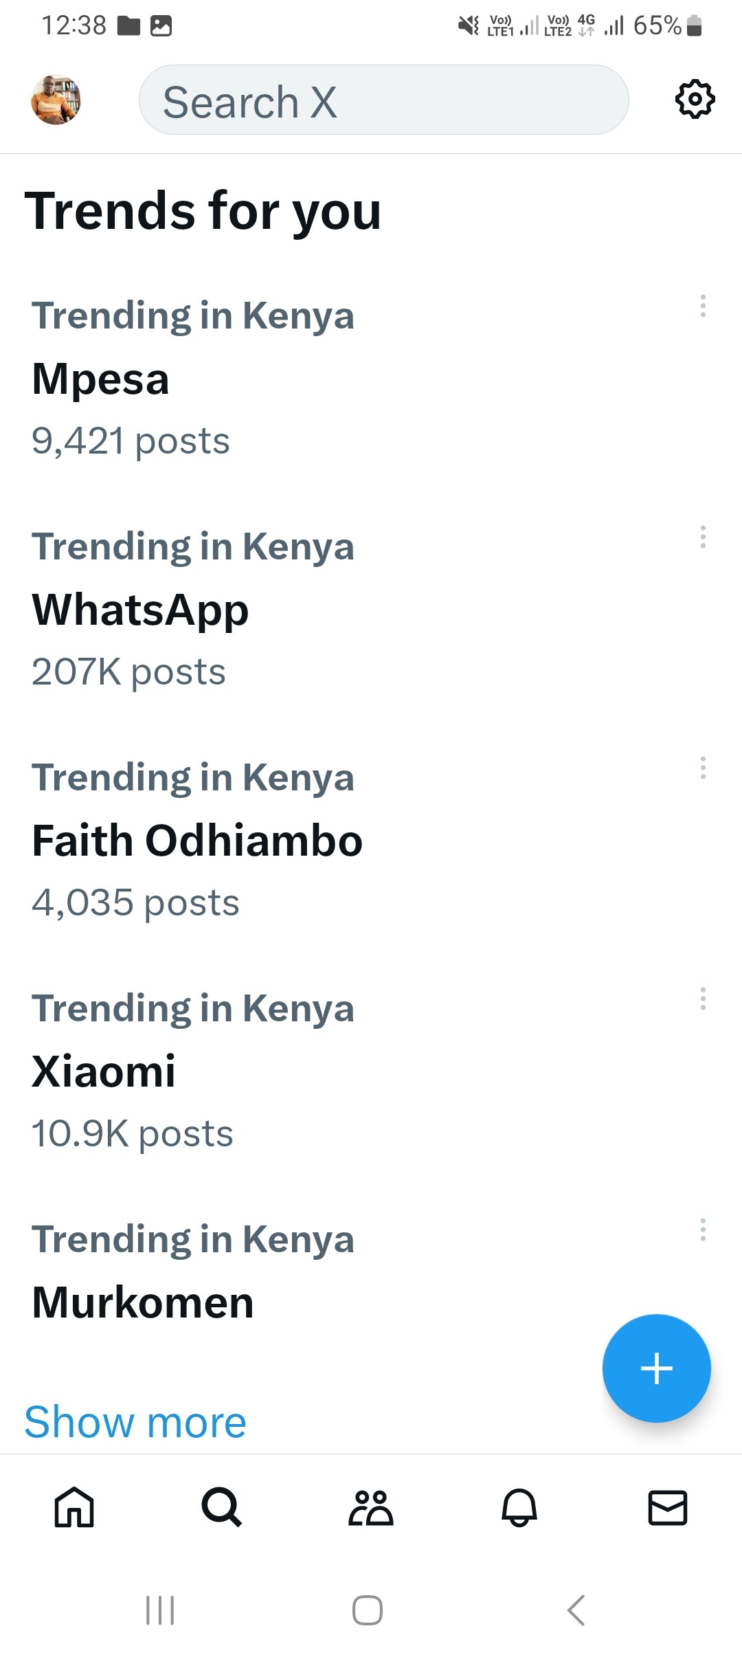Compose a new post with plus button

(656, 1368)
